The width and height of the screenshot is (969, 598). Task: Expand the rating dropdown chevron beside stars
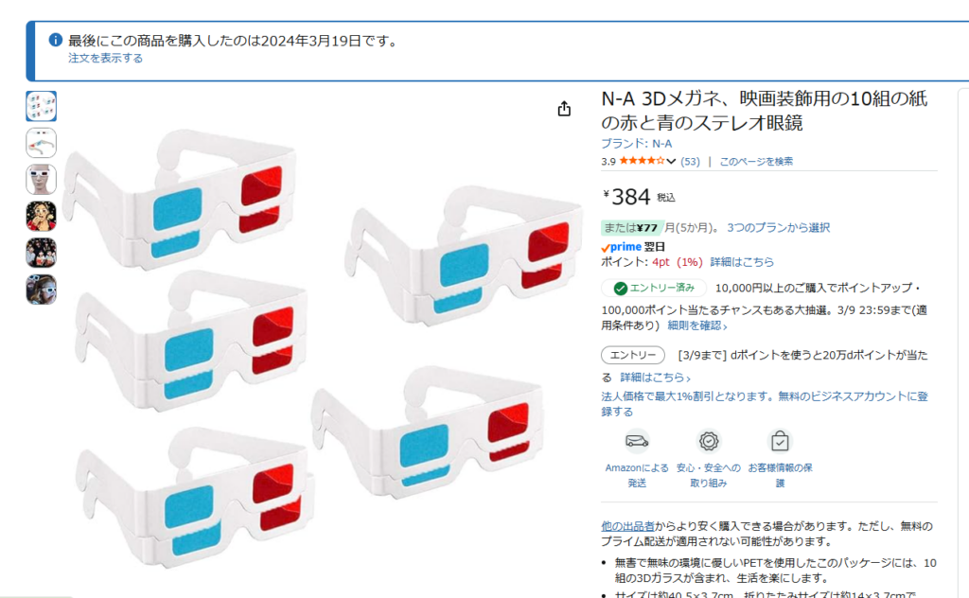(x=671, y=161)
